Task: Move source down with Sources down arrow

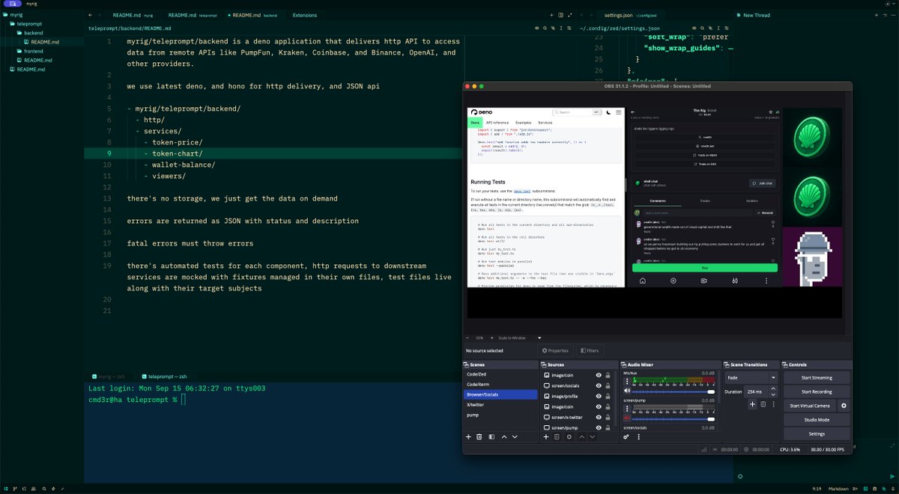Action: (593, 436)
